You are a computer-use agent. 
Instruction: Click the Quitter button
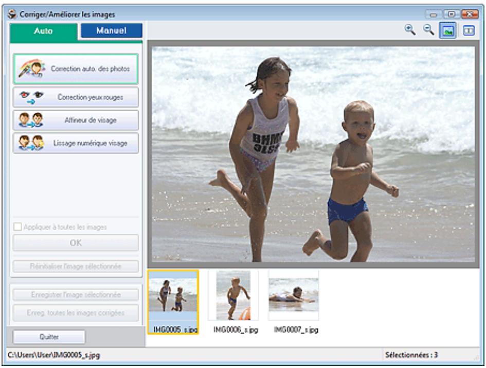point(49,337)
